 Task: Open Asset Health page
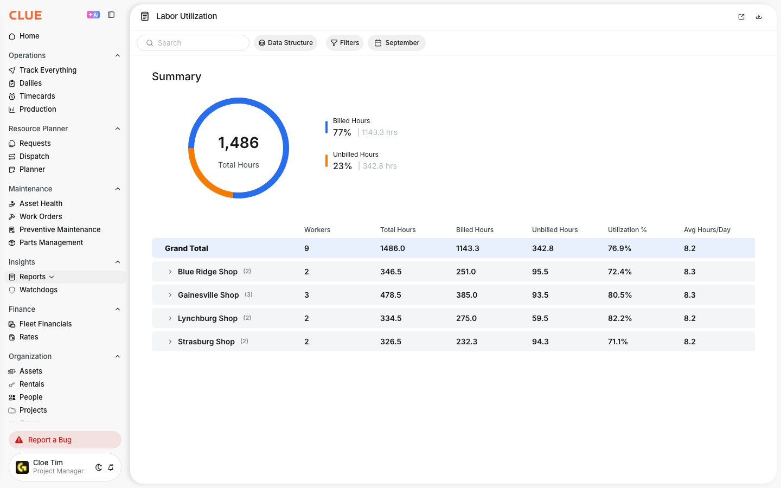tap(41, 203)
